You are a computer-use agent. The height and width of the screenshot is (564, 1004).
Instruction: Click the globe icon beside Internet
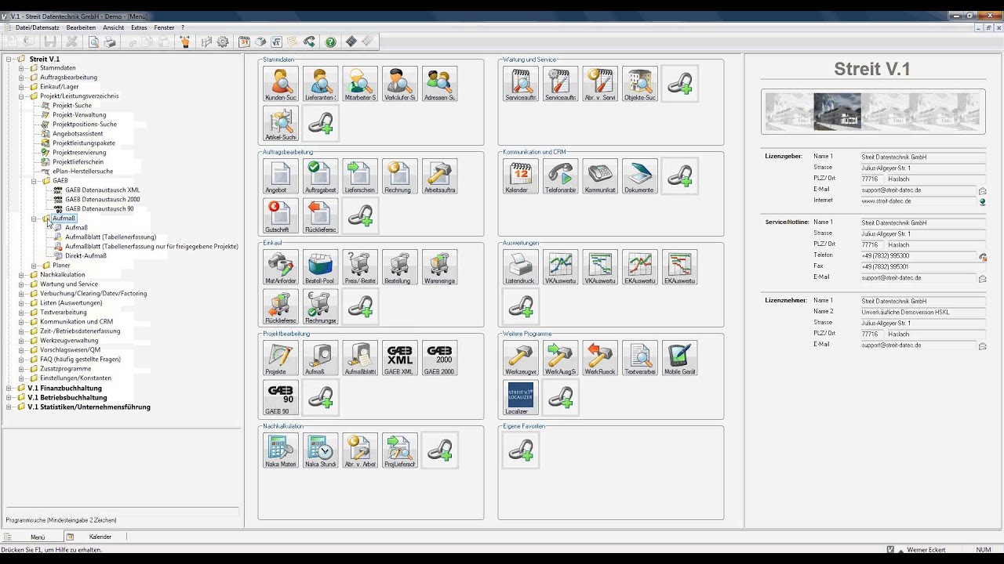coord(982,201)
